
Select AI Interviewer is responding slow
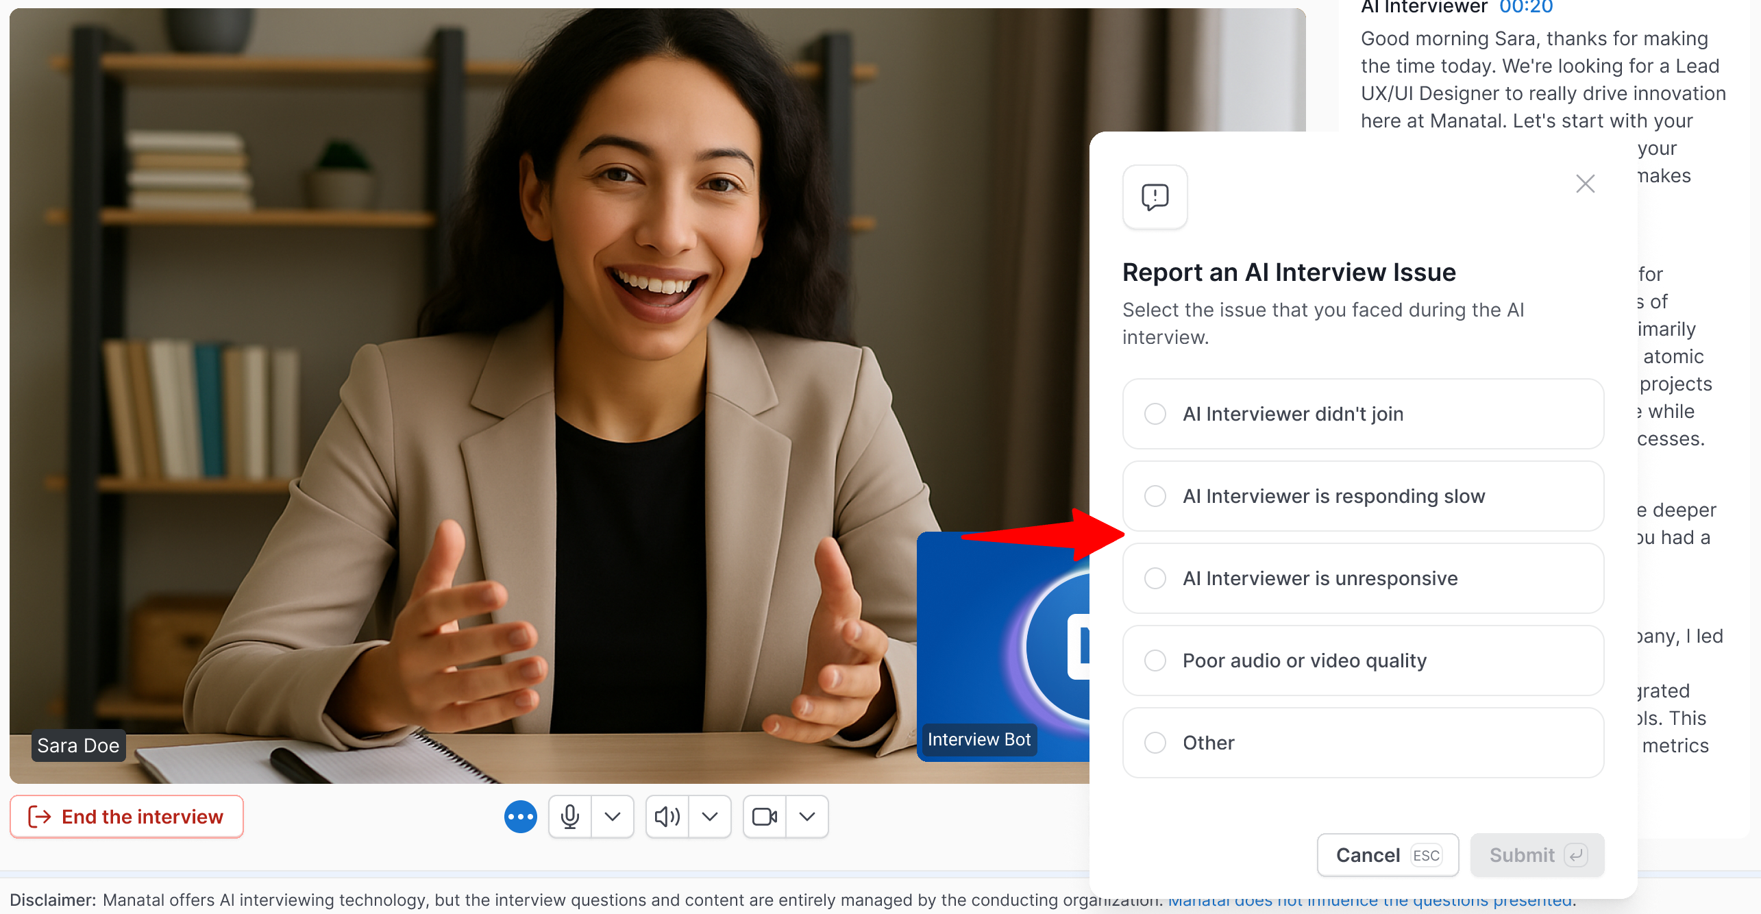coord(1363,496)
